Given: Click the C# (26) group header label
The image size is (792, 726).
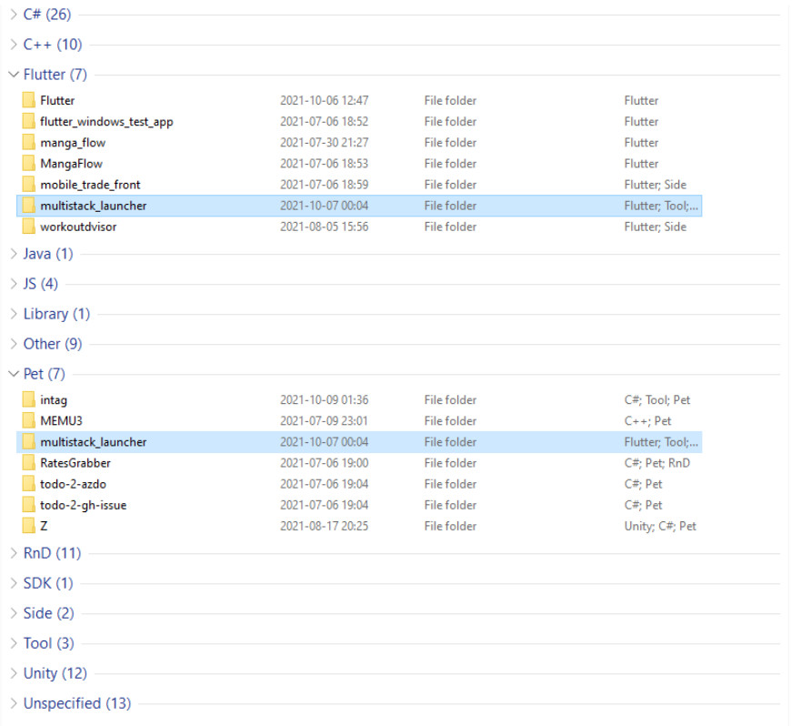Looking at the screenshot, I should [47, 15].
